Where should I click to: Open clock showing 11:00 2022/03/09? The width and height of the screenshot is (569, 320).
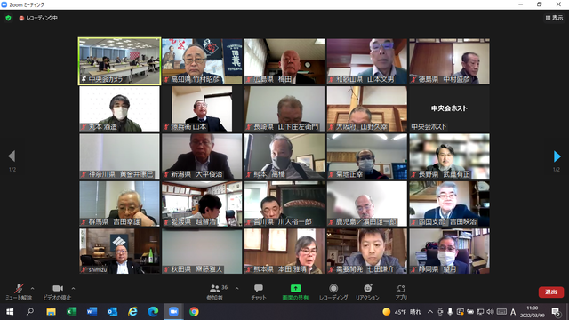[x=533, y=312]
